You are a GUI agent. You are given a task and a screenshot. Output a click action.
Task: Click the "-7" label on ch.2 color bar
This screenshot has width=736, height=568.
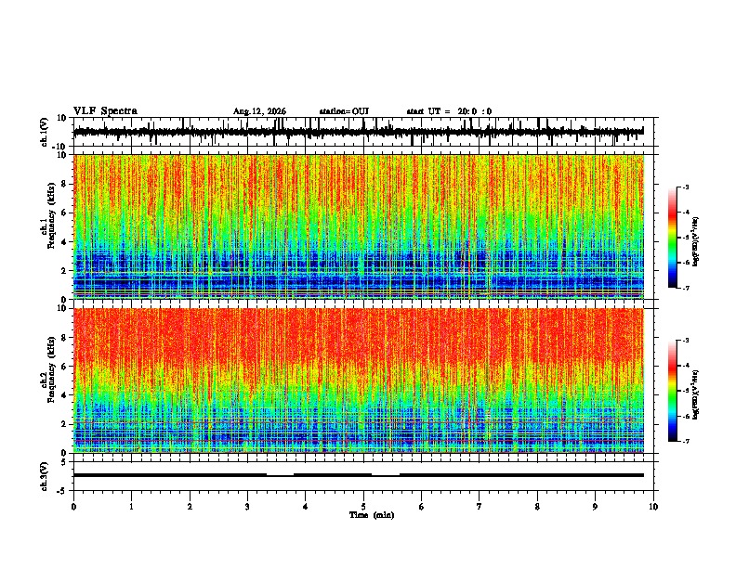[x=685, y=442]
